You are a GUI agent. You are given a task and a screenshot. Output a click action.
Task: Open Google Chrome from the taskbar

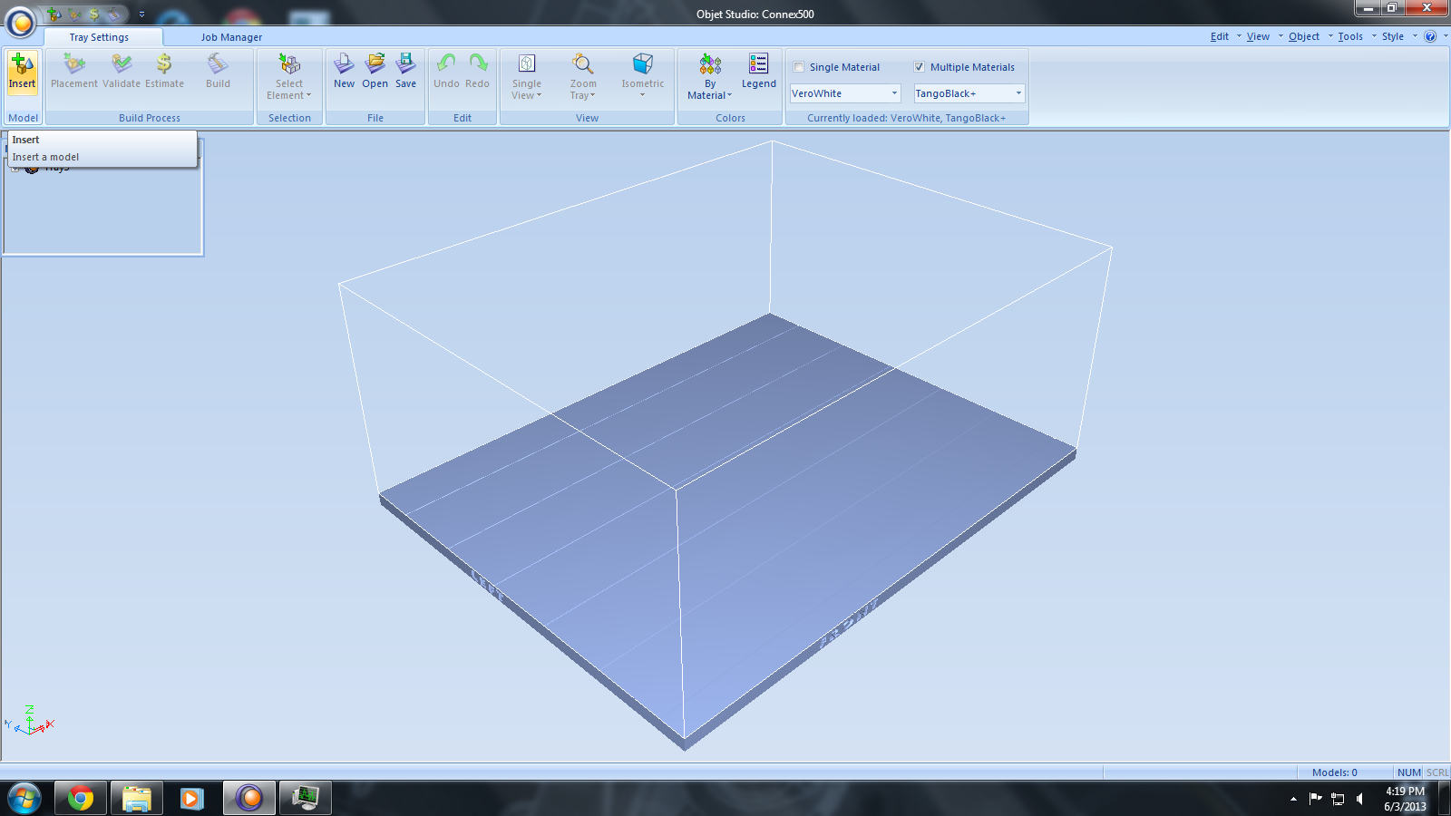pos(80,798)
